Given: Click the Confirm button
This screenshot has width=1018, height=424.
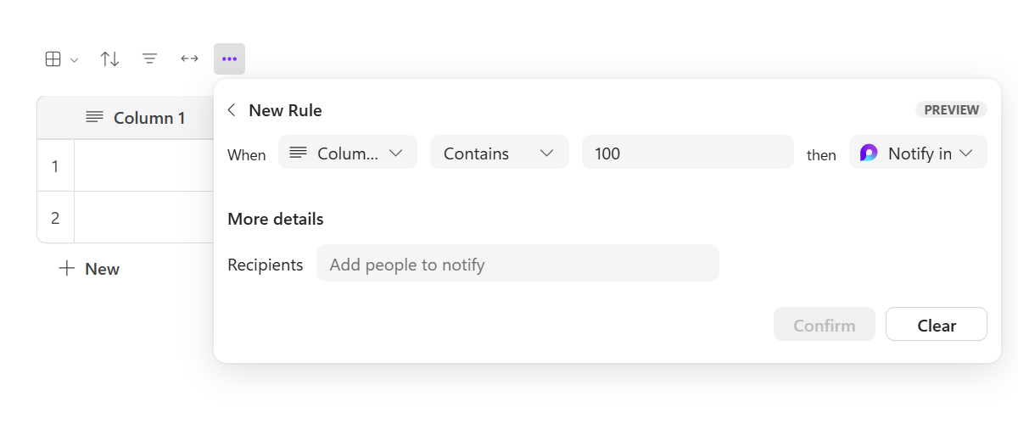Looking at the screenshot, I should (x=824, y=325).
